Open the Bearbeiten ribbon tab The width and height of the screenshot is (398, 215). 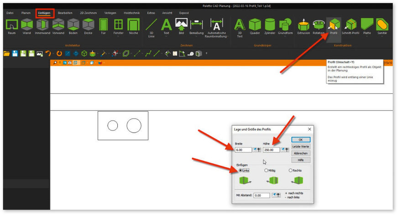coord(65,13)
